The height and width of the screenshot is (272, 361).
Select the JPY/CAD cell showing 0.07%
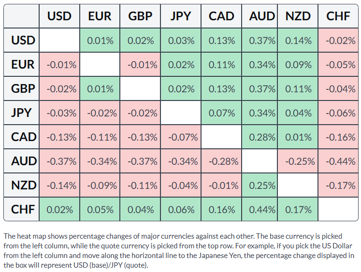pyautogui.click(x=221, y=113)
